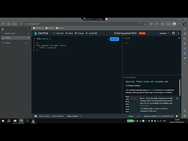Open the Collections icon
This screenshot has height=141, width=188.
162,24
